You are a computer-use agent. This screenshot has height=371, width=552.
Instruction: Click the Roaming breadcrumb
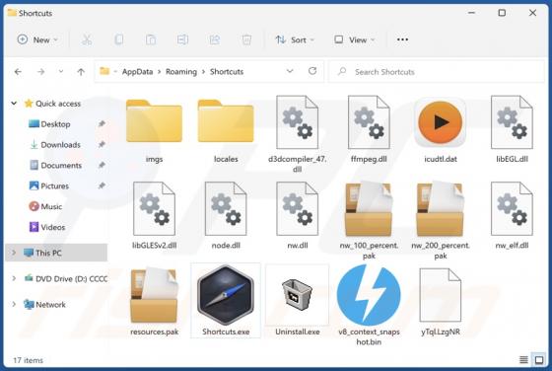click(181, 71)
